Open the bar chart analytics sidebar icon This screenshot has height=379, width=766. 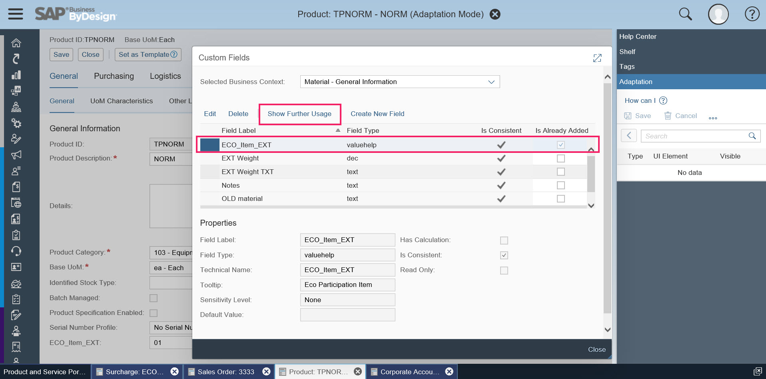click(16, 75)
